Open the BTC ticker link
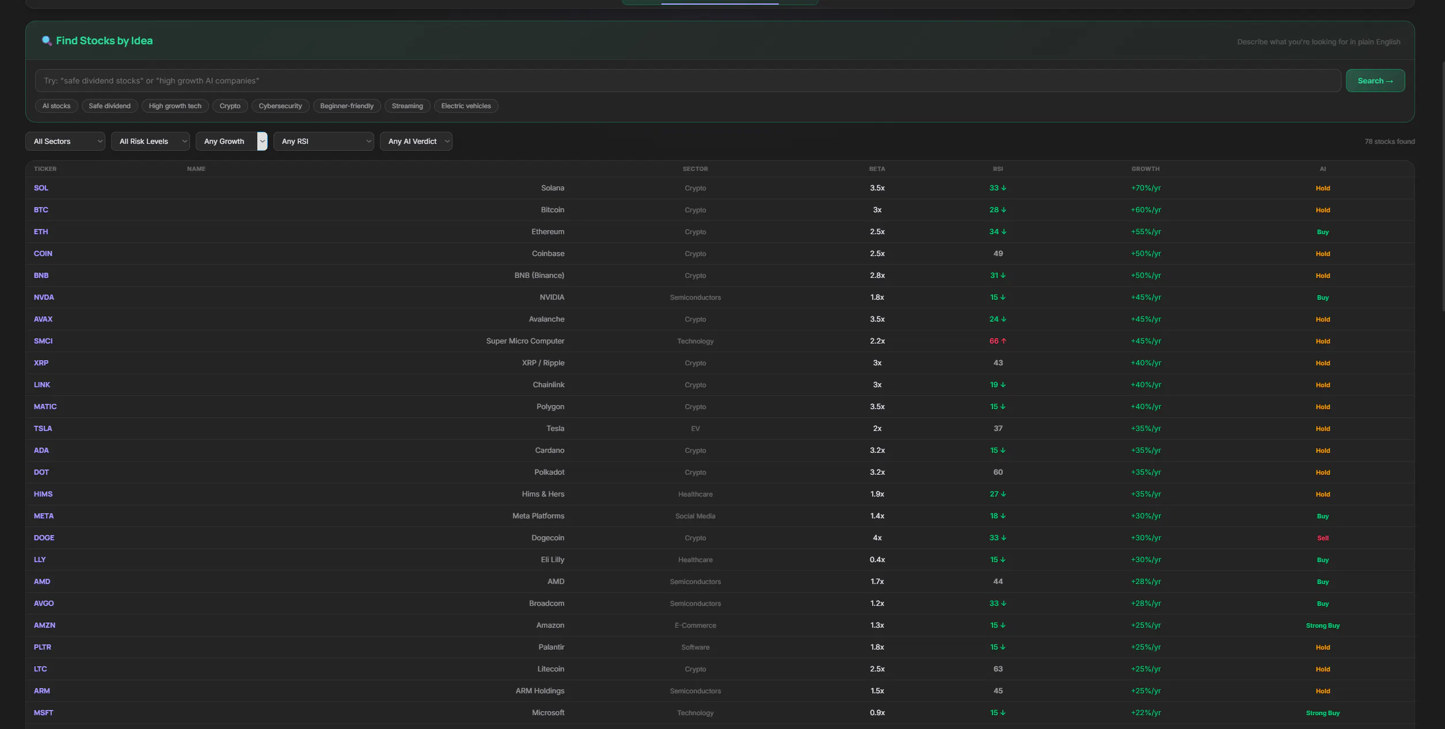This screenshot has width=1445, height=729. pyautogui.click(x=41, y=210)
